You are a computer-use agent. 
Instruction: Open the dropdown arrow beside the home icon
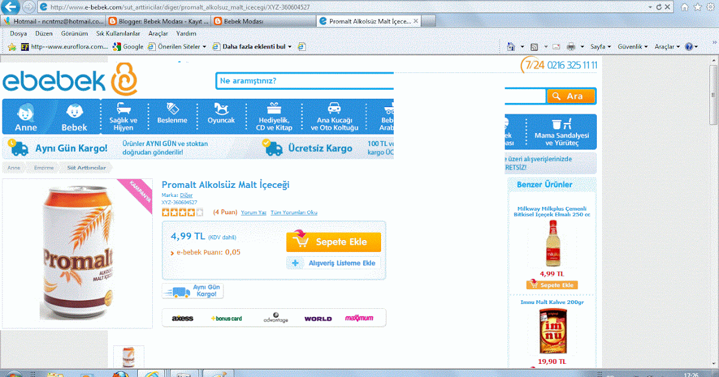coord(522,46)
